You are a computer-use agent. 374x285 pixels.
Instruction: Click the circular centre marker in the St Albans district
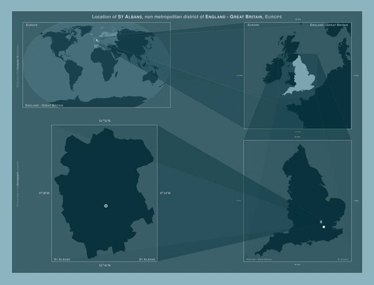point(106,206)
